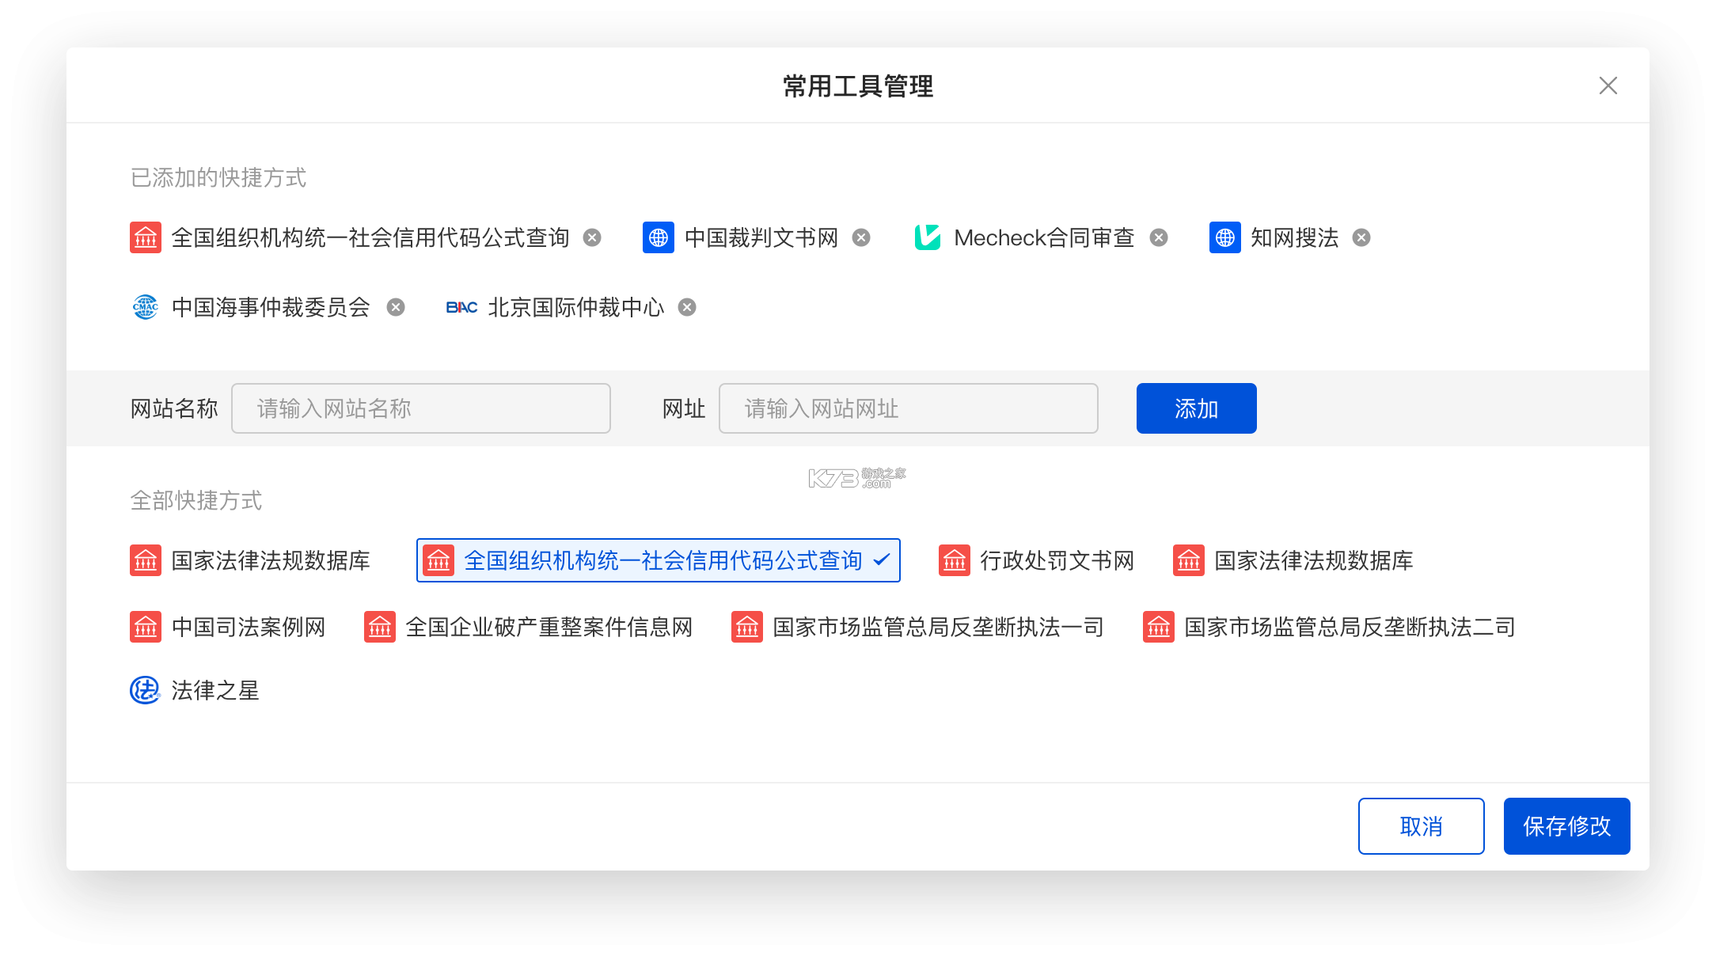Click 保存修改 to save changes
This screenshot has height=956, width=1716.
[x=1567, y=826]
